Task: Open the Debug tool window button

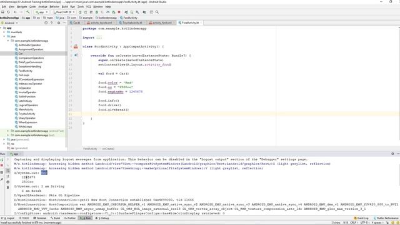Action: click(x=102, y=218)
